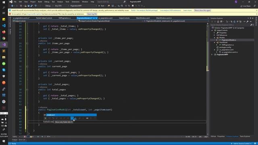258x145 pixels.
Task: Click the Solution Explorer search options icon
Action: 252,25
